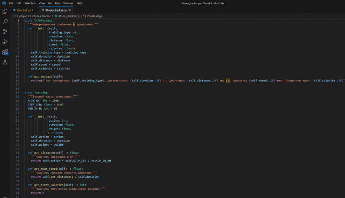Open the Help menu

(x=80, y=3)
